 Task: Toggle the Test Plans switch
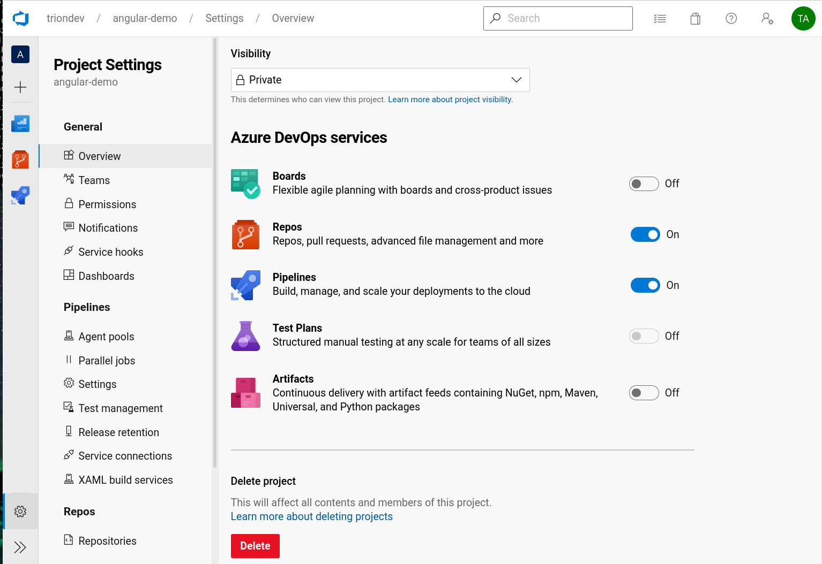[x=644, y=336]
